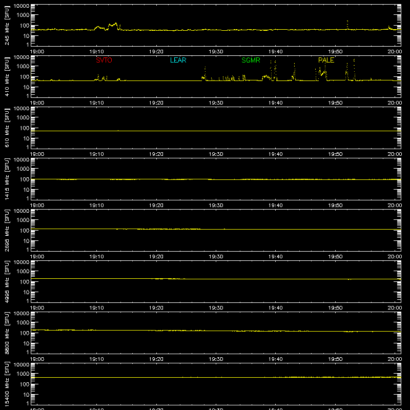Select the 4995 MHz [SFU] axis title

[x=7, y=282]
